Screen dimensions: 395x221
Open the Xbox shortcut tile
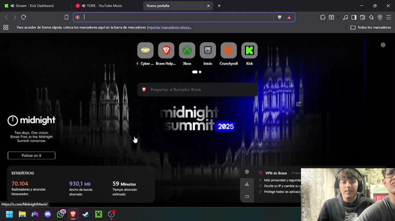(187, 50)
